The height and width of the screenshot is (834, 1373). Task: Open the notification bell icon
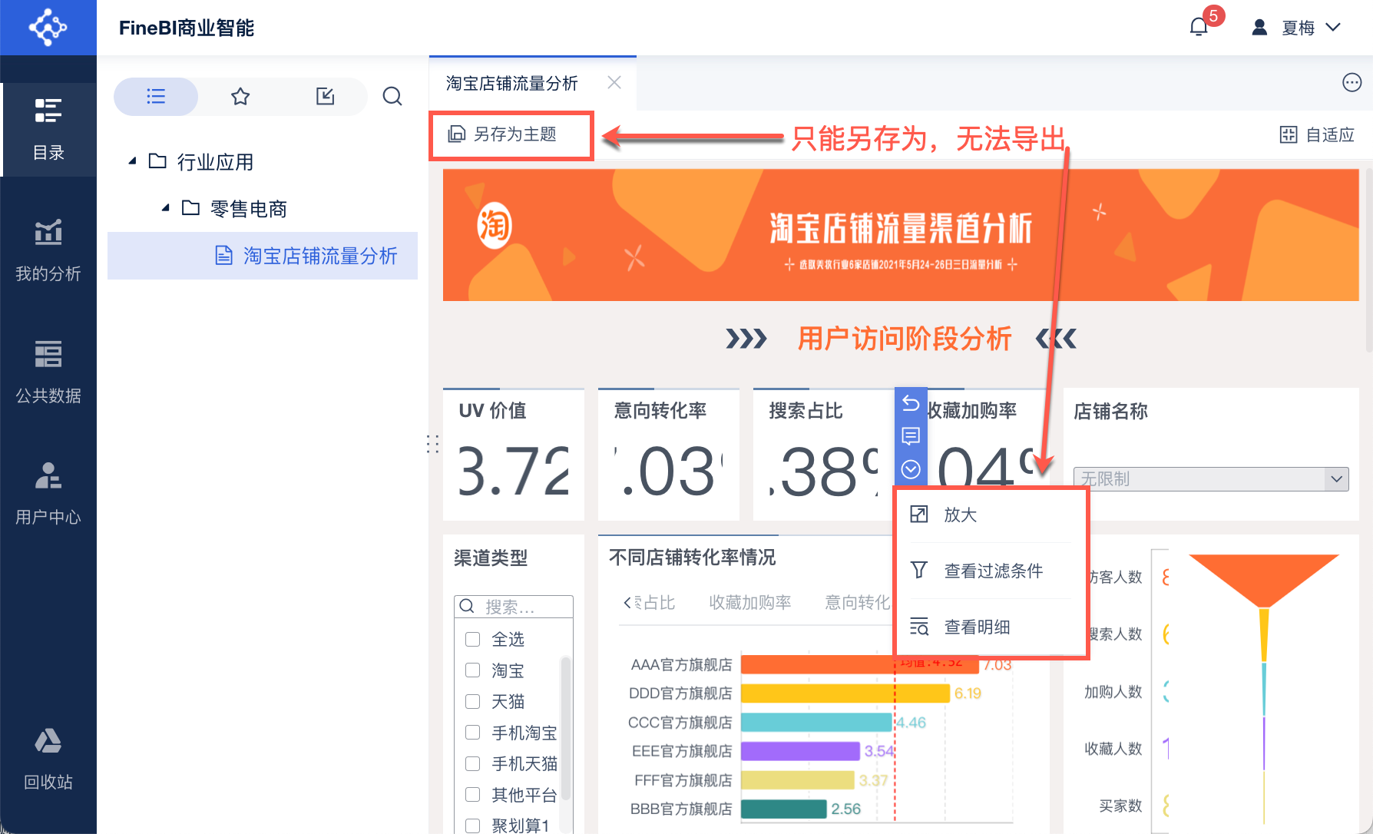point(1199,28)
